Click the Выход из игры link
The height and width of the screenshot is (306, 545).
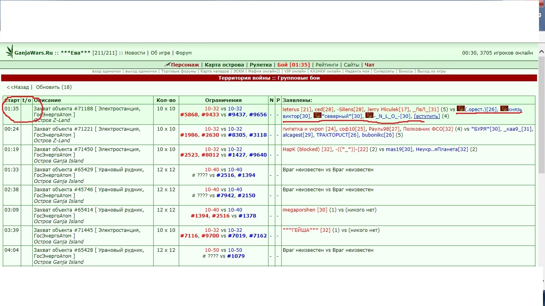[431, 71]
